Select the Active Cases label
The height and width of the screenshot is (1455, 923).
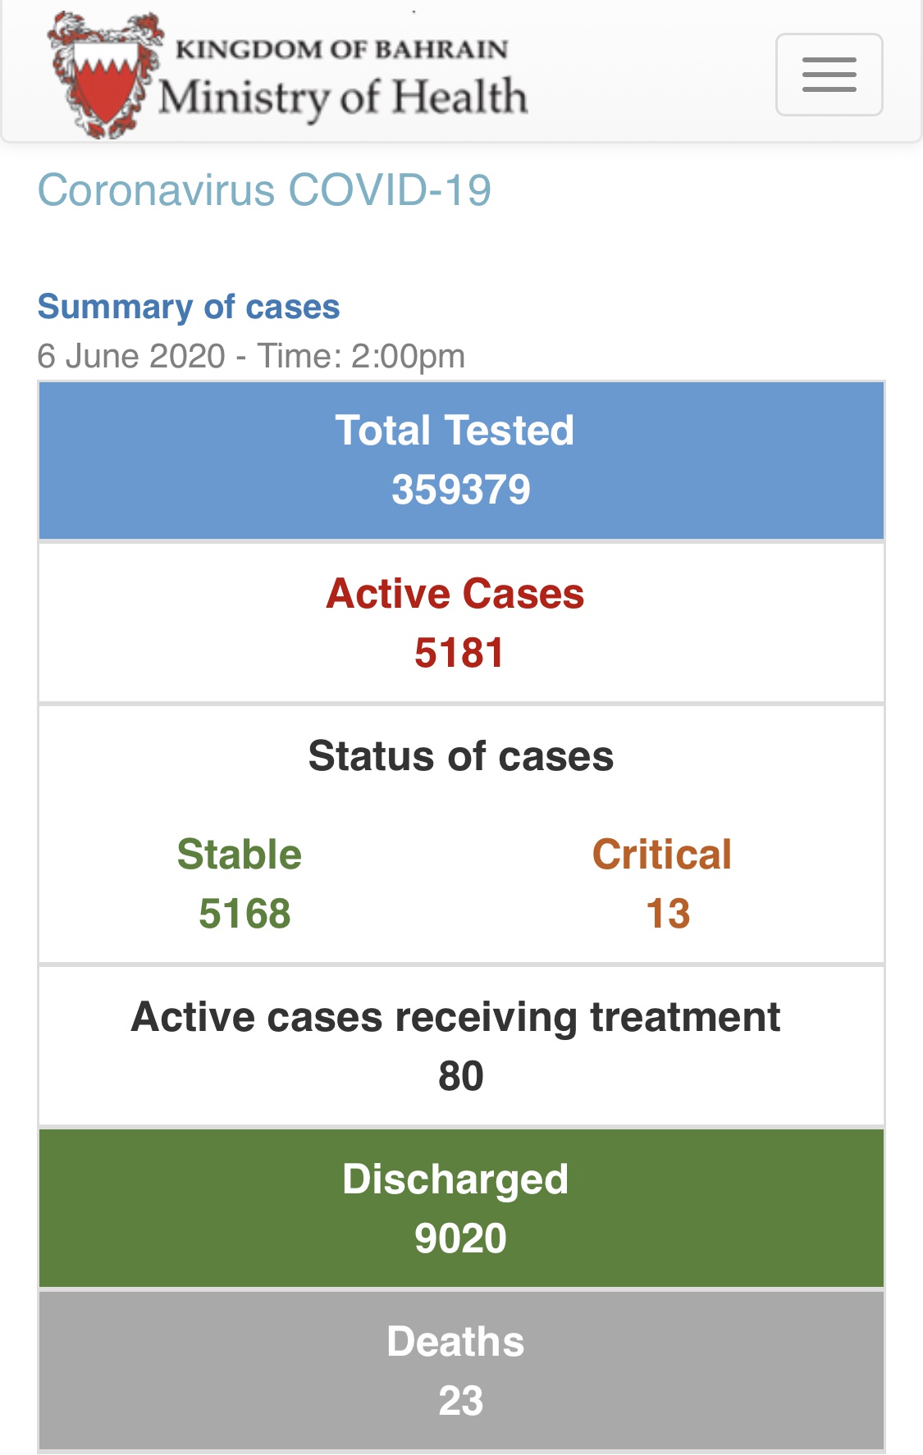pos(455,593)
